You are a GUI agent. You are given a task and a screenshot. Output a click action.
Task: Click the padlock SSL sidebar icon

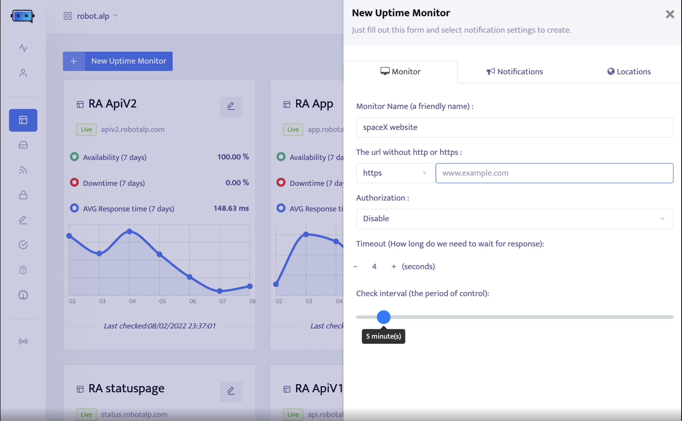point(23,195)
